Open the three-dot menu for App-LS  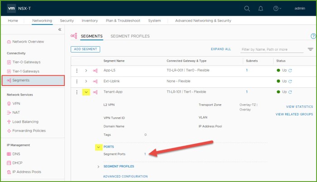point(77,70)
